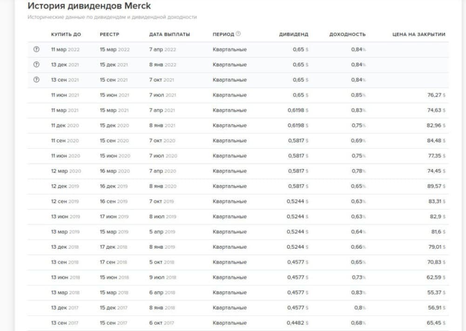This screenshot has height=331, width=466.
Task: Select the 0,69% yield value
Action: pos(358,141)
